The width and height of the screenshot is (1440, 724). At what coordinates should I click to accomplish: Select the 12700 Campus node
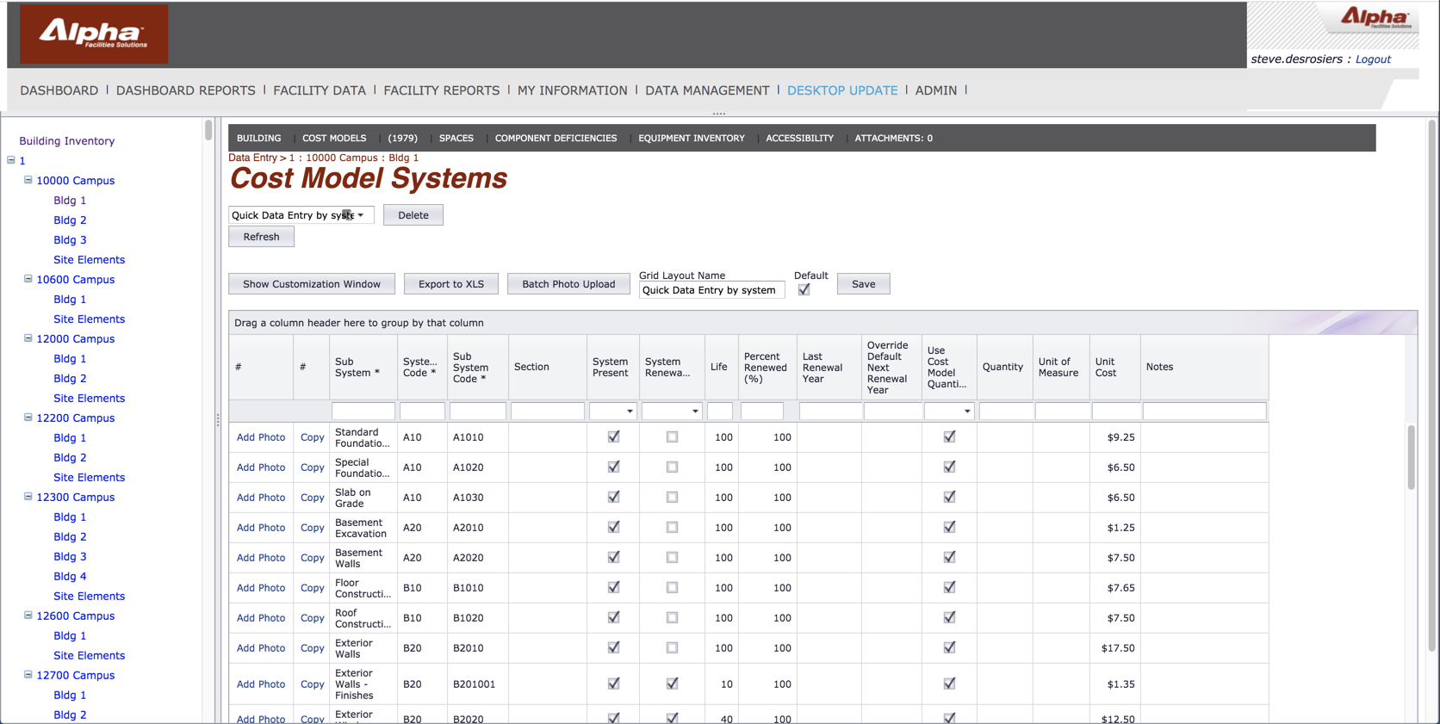pyautogui.click(x=75, y=676)
